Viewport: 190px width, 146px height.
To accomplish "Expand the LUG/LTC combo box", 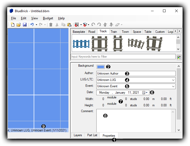I will point(173,80).
